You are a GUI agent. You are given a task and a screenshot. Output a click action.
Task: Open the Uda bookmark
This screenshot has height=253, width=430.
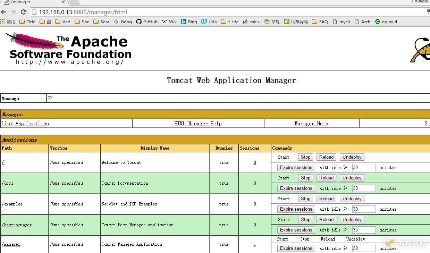(209, 22)
